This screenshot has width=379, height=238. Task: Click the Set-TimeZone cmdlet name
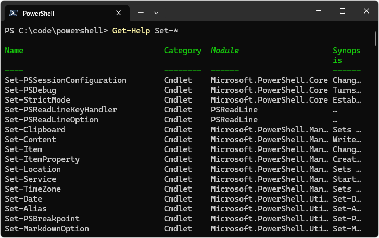pos(33,189)
